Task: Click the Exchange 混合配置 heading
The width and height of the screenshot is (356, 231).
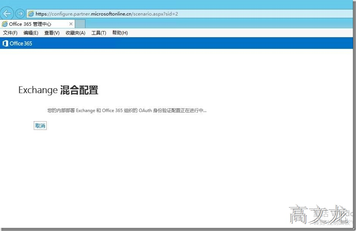Action: click(x=58, y=90)
